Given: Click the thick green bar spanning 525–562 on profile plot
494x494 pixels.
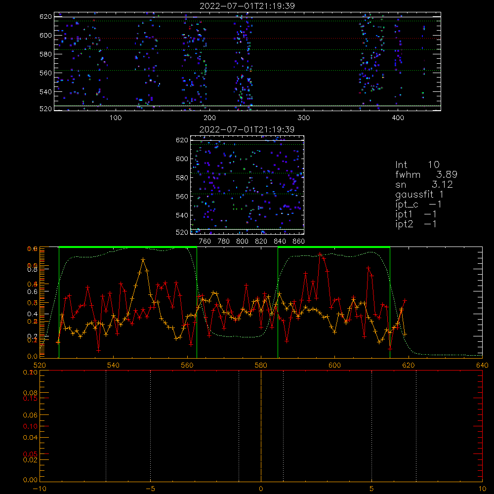Looking at the screenshot, I should [128, 247].
